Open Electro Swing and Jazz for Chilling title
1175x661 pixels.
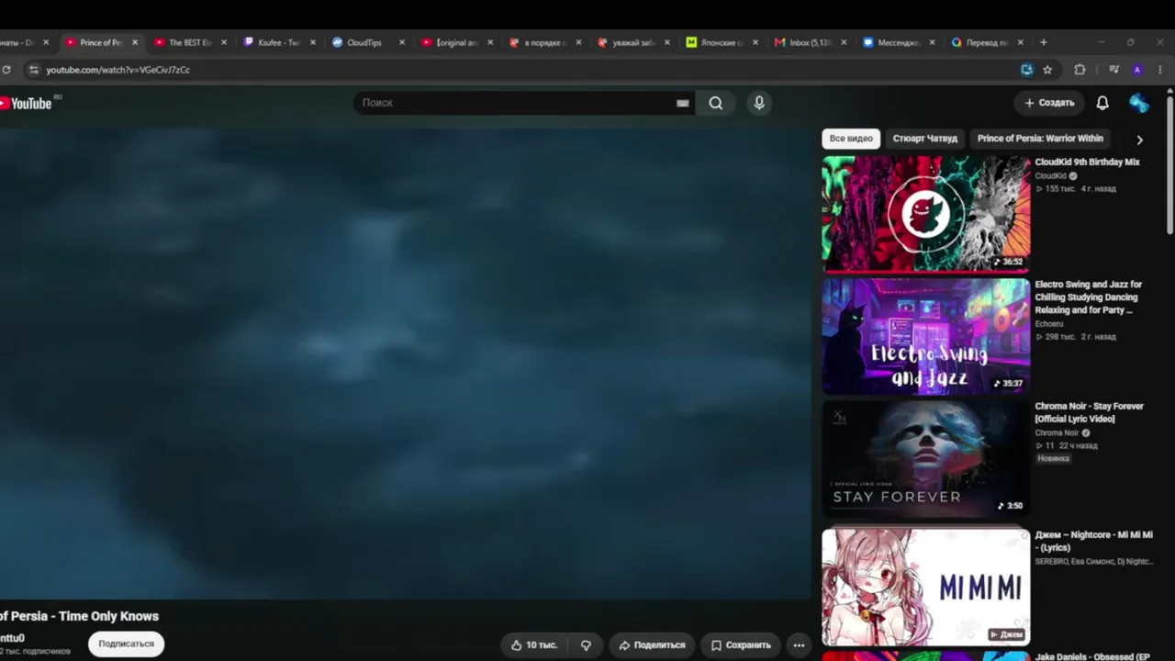(1089, 297)
